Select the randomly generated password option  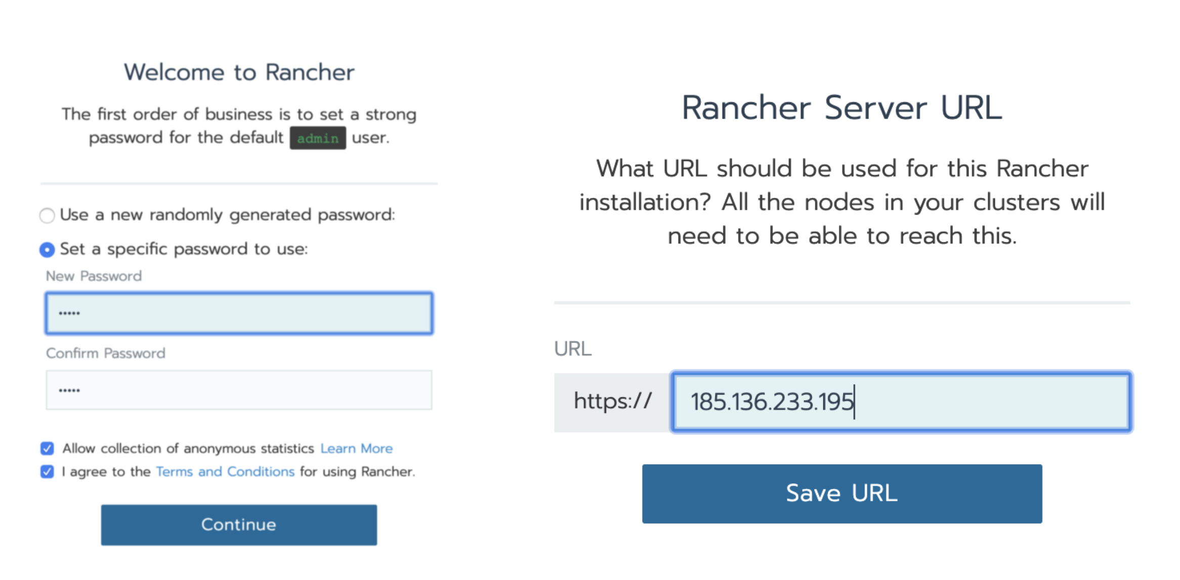pos(47,216)
